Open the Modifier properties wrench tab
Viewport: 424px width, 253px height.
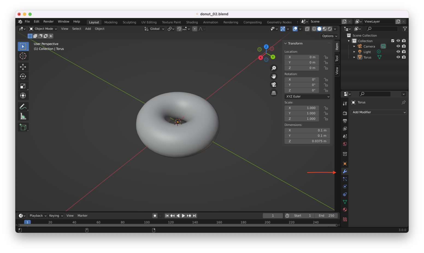point(345,171)
